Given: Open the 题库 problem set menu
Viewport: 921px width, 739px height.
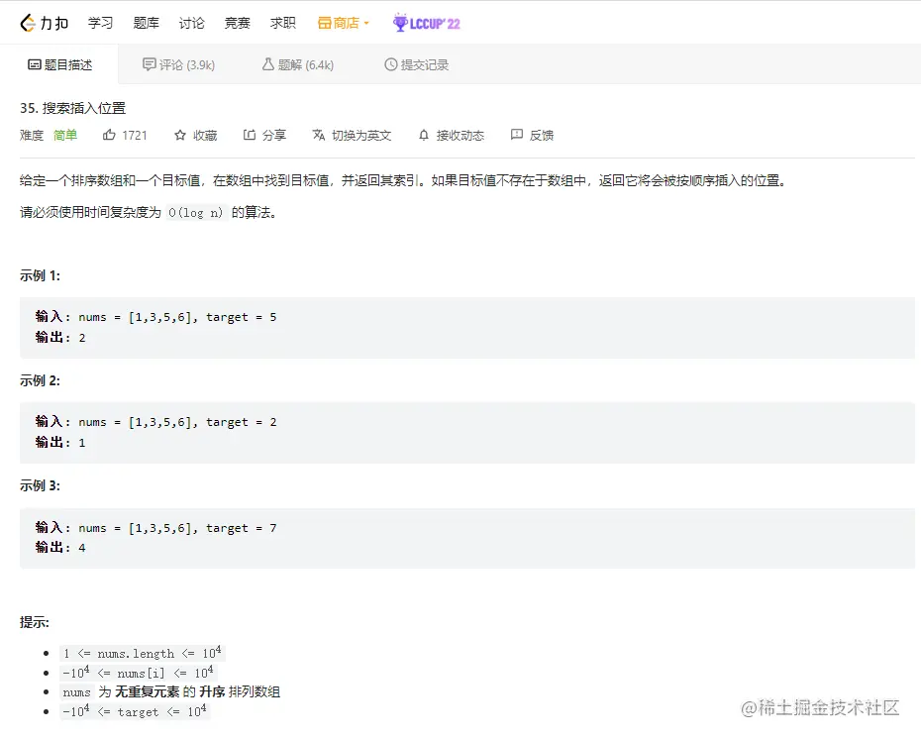Looking at the screenshot, I should (x=146, y=23).
